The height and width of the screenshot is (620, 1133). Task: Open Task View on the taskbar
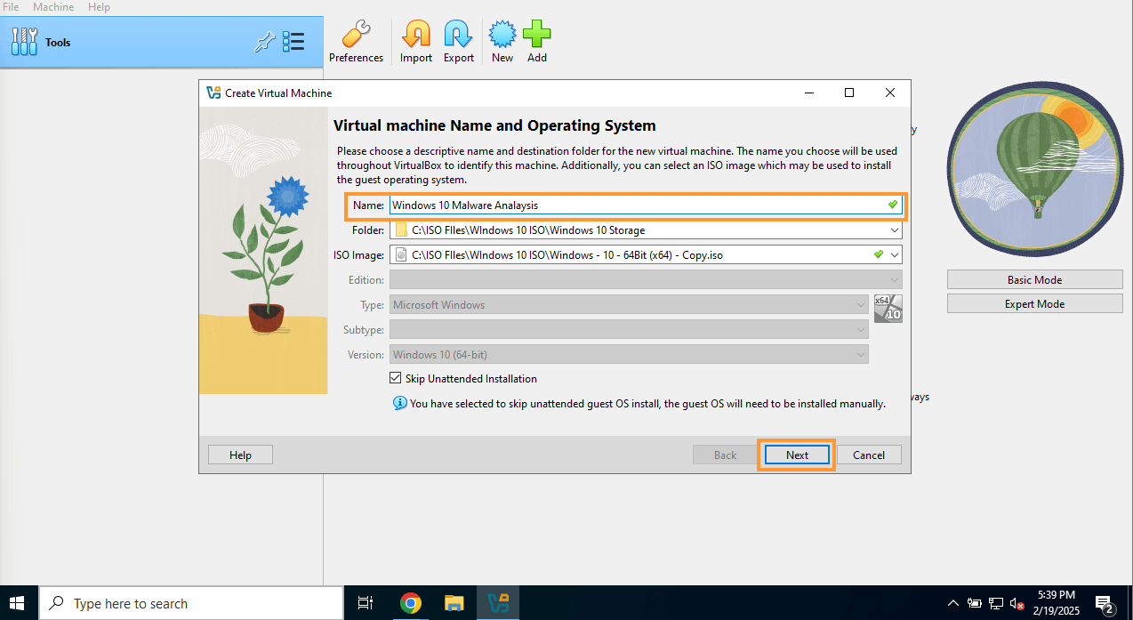tap(365, 603)
